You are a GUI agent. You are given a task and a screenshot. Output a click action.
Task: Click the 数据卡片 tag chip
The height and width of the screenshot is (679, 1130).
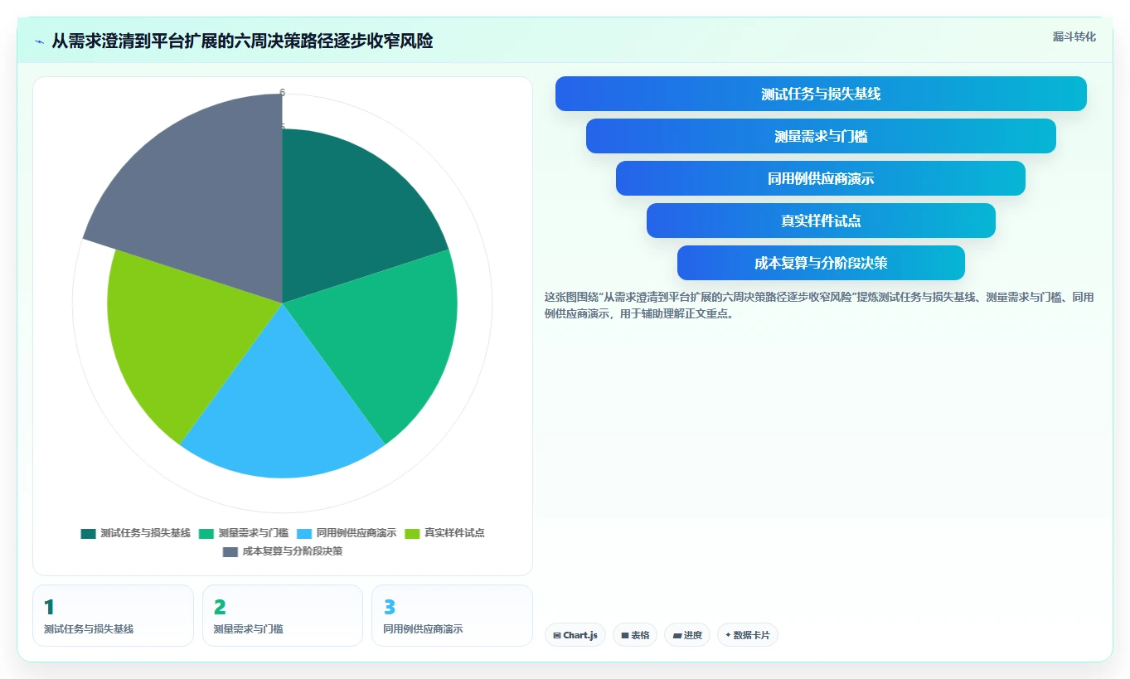(748, 635)
